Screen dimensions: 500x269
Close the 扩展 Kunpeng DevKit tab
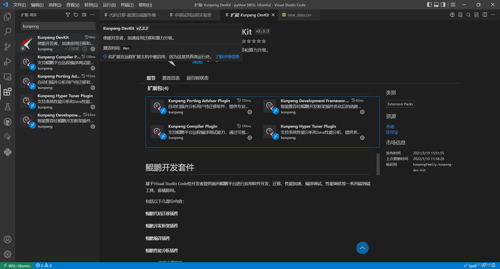[x=273, y=15]
